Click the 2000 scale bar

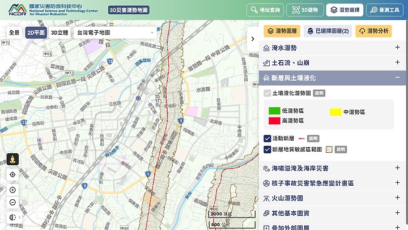tap(232, 214)
